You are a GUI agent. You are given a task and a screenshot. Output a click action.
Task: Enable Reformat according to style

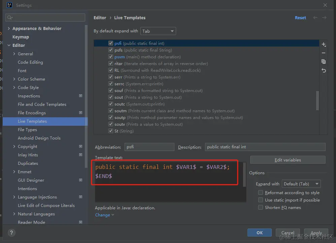(261, 192)
